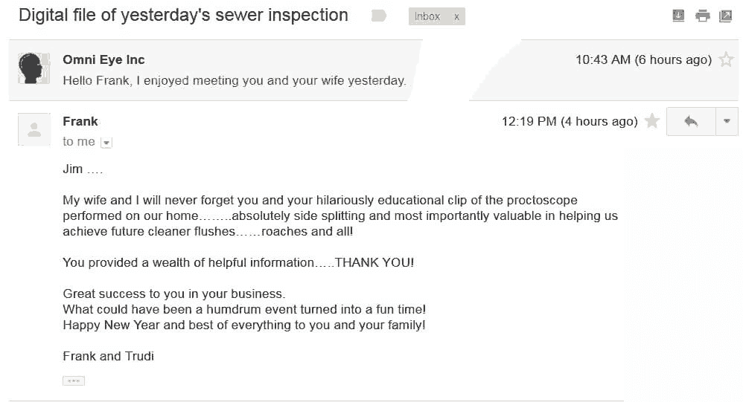Screen dimensions: 743x402
Task: Toggle the star on Frank's message
Action: click(x=652, y=121)
